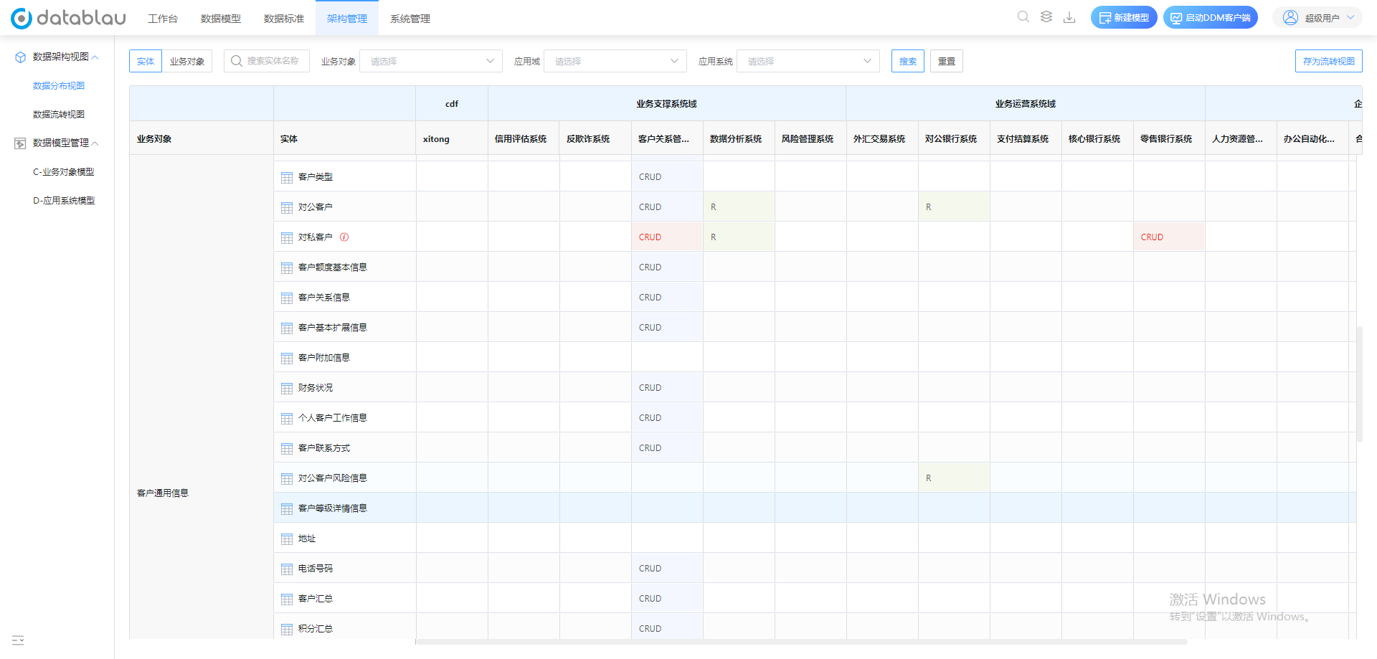Switch to 业务对象 view toggle
The image size is (1377, 659).
pos(187,61)
